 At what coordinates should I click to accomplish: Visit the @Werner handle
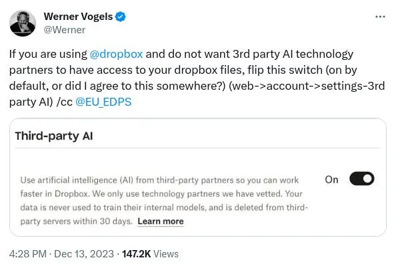pyautogui.click(x=65, y=30)
